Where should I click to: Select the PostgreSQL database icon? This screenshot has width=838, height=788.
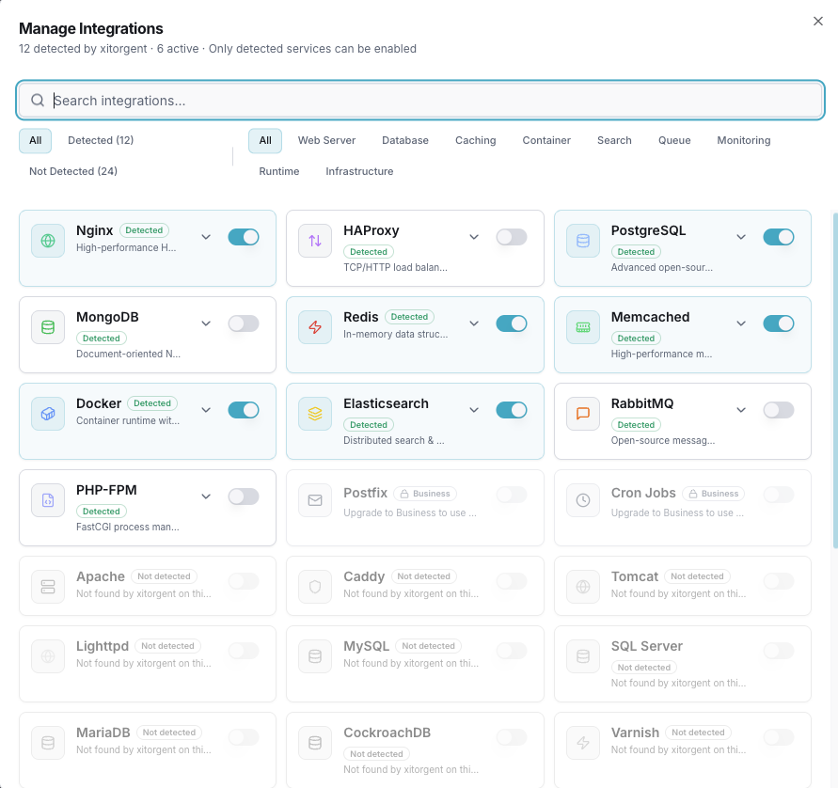click(x=582, y=241)
